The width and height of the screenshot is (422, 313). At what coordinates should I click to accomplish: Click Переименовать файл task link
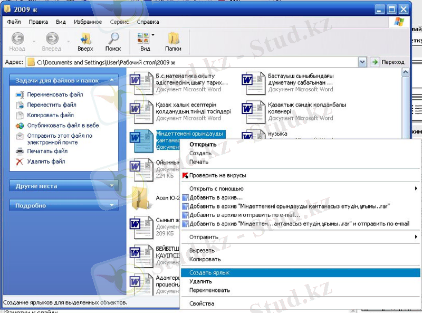(x=55, y=95)
